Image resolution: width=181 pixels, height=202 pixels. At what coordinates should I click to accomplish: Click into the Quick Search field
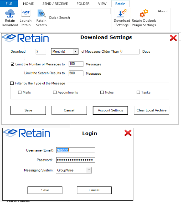[80, 11]
